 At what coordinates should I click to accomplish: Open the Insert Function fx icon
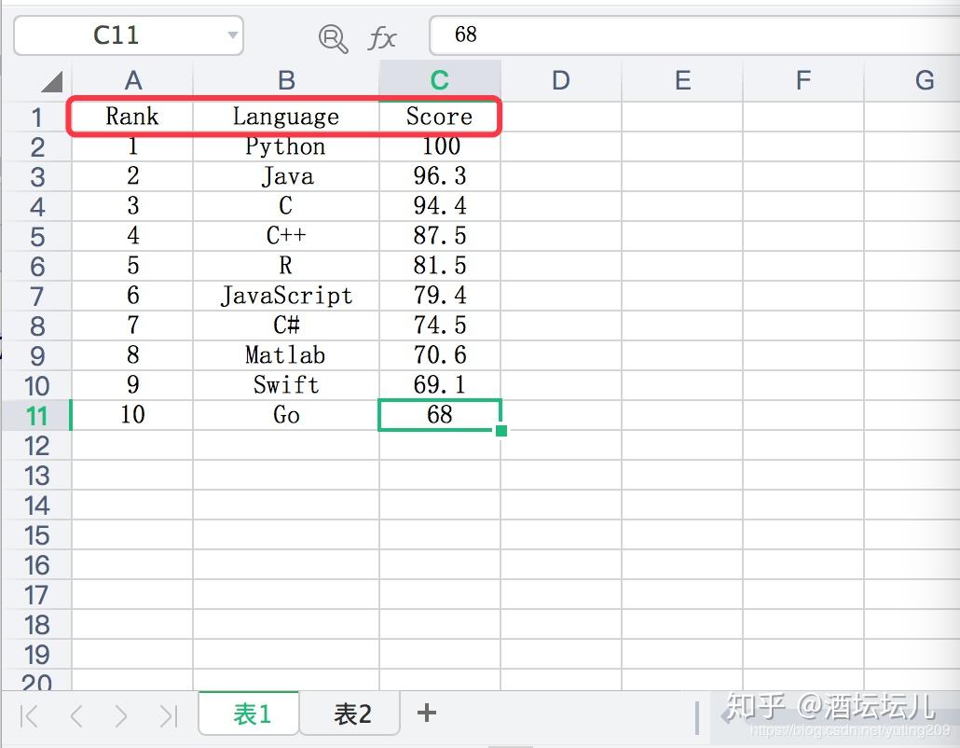click(x=382, y=38)
